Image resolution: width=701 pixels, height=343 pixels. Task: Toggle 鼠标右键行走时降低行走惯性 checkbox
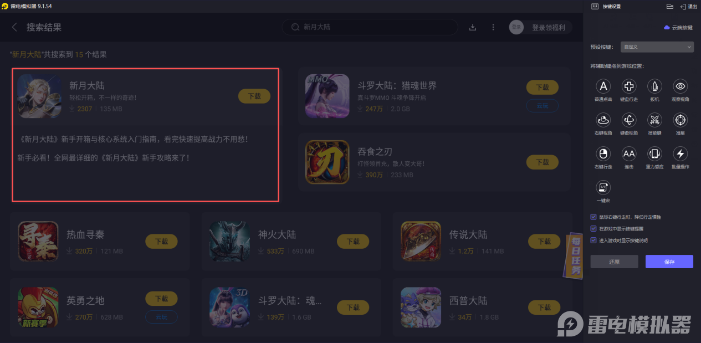point(593,217)
